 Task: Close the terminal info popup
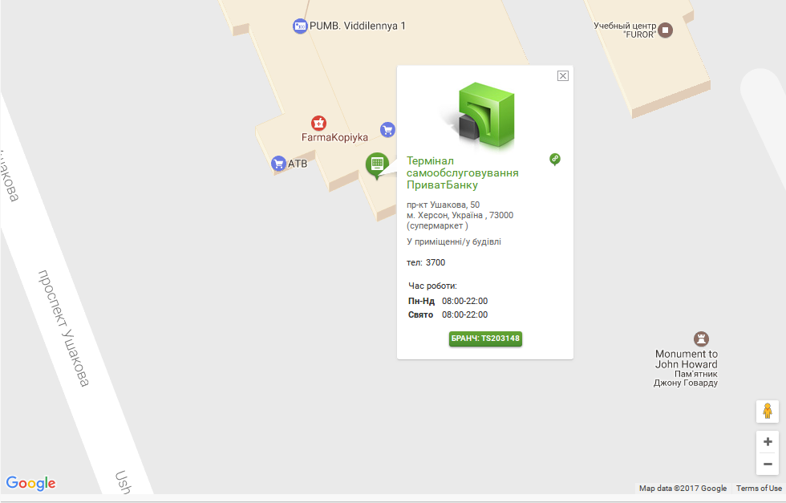563,75
